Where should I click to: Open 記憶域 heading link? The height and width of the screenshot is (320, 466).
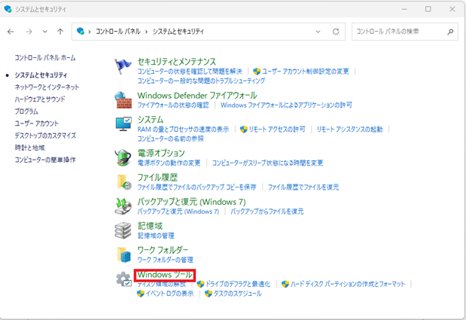tap(150, 226)
